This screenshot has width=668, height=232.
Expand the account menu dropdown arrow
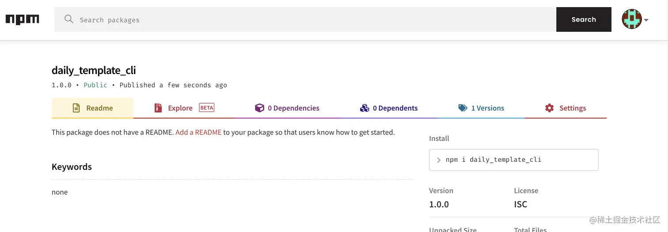point(646,20)
